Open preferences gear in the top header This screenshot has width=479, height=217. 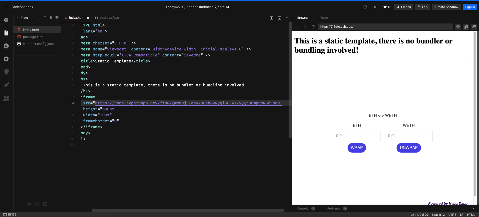tap(375, 7)
